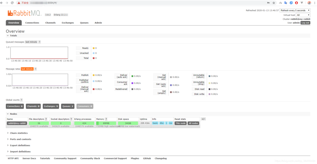Open the Plugins footer link
This screenshot has height=164, width=317.
pos(135,158)
